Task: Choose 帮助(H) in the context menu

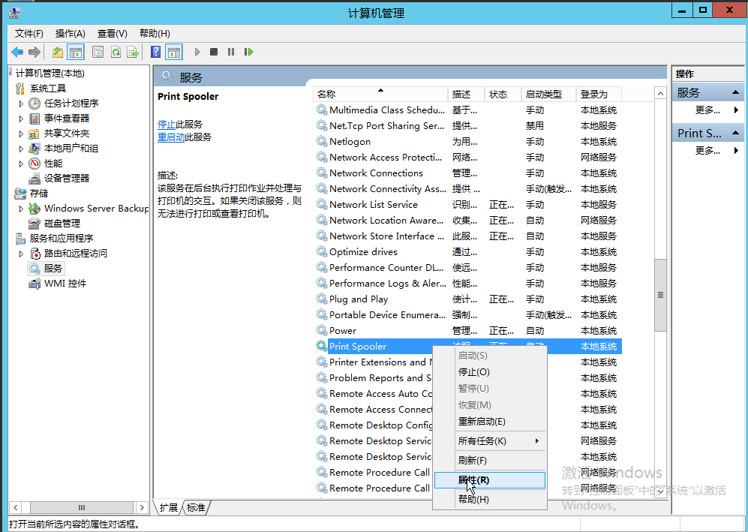Action: click(490, 500)
